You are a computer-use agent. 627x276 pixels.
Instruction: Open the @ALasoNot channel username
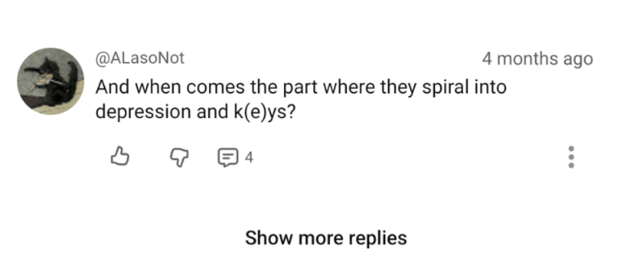coord(139,59)
